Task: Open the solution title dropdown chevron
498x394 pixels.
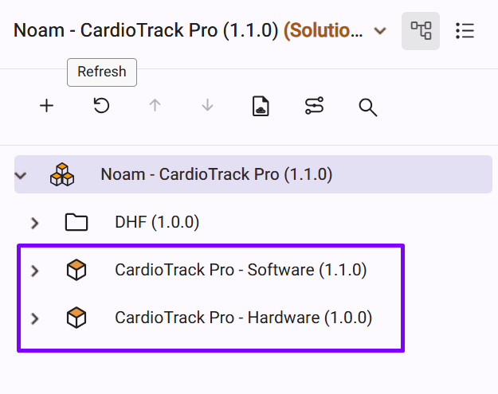Action: [380, 31]
